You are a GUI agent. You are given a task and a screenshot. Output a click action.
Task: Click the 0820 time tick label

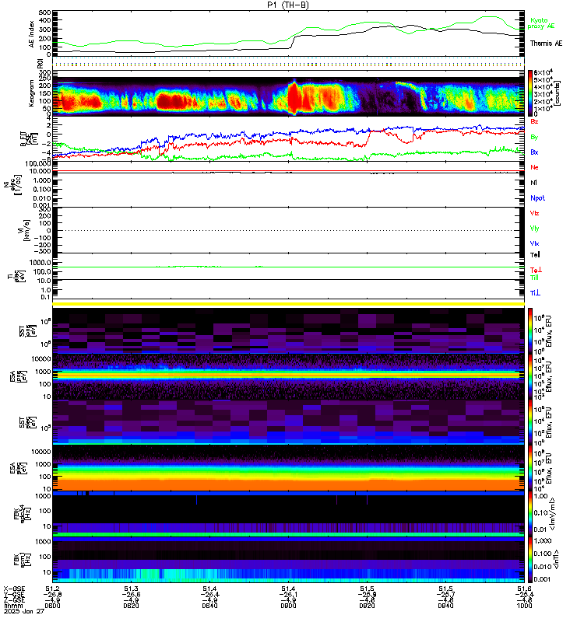pos(131,606)
